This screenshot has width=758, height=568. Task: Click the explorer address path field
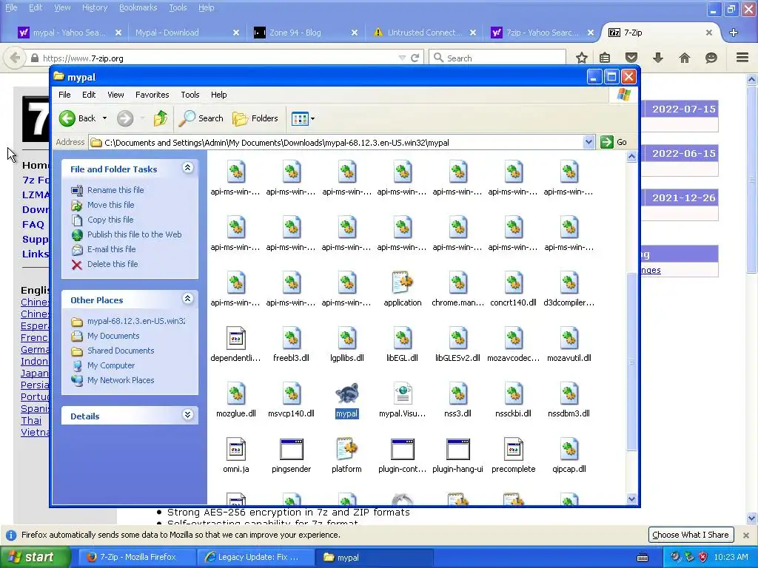tap(336, 143)
